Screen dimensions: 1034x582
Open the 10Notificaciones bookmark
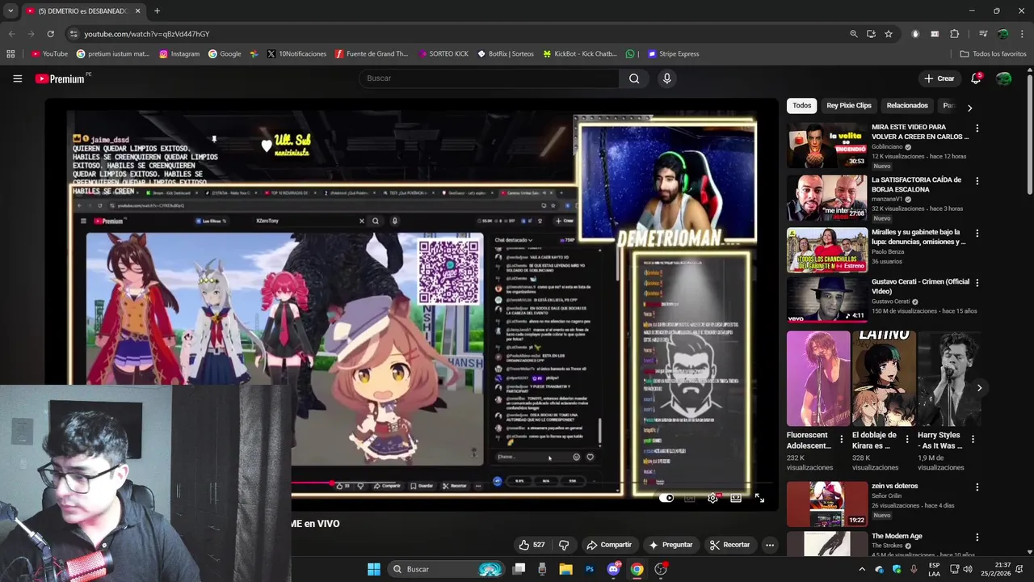[x=296, y=54]
